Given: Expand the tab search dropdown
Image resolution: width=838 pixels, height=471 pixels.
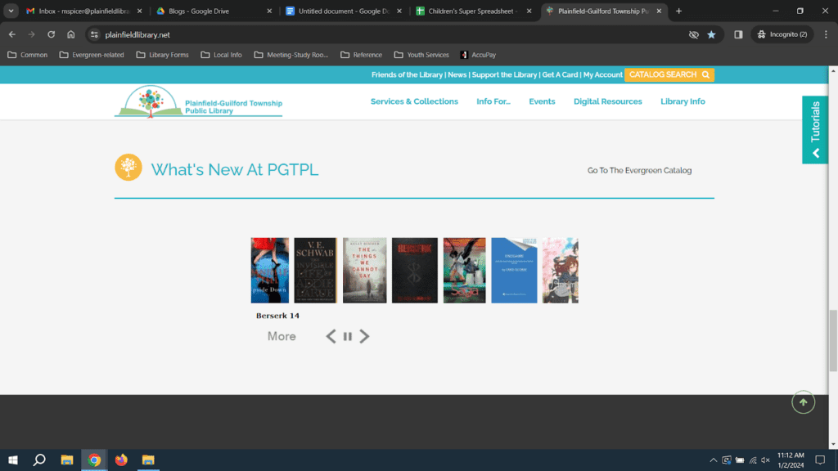Looking at the screenshot, I should click(11, 11).
